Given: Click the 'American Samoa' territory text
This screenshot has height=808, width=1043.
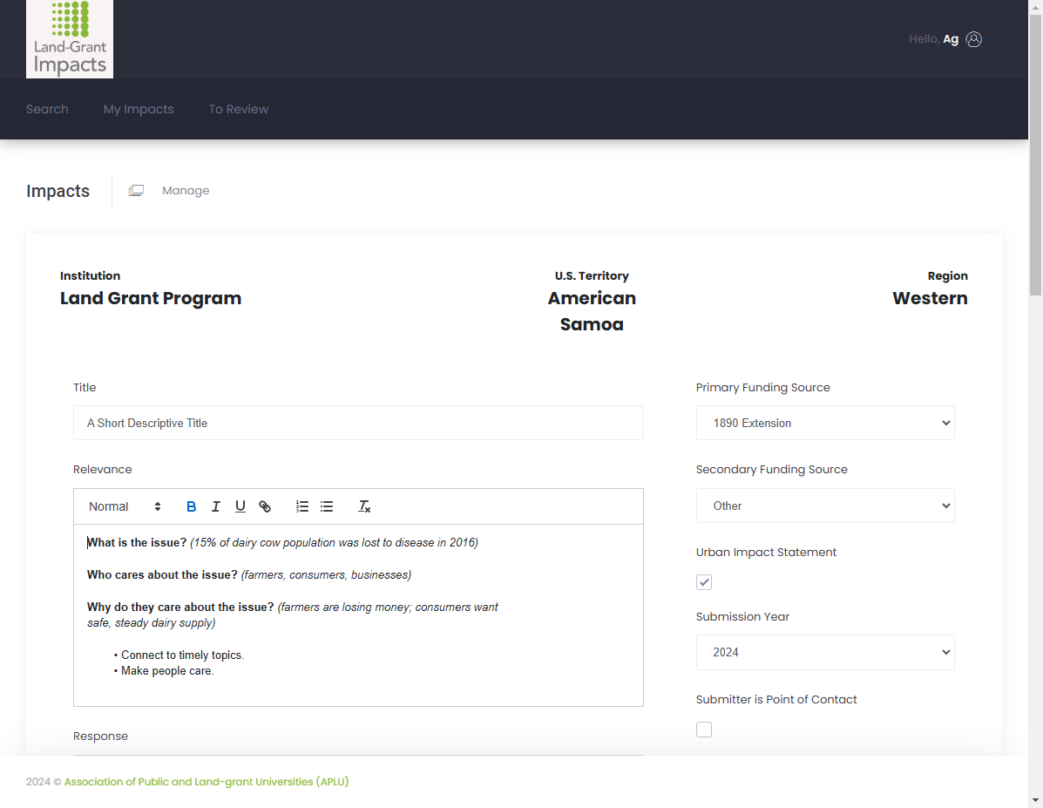Looking at the screenshot, I should click(592, 311).
